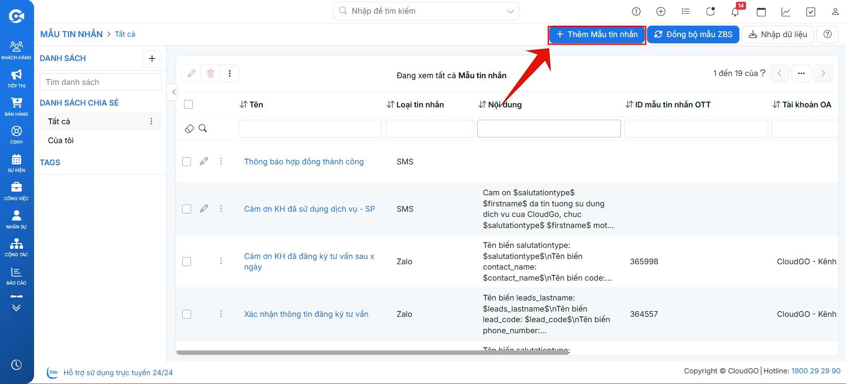Open options dots for Tất cả list

[151, 121]
